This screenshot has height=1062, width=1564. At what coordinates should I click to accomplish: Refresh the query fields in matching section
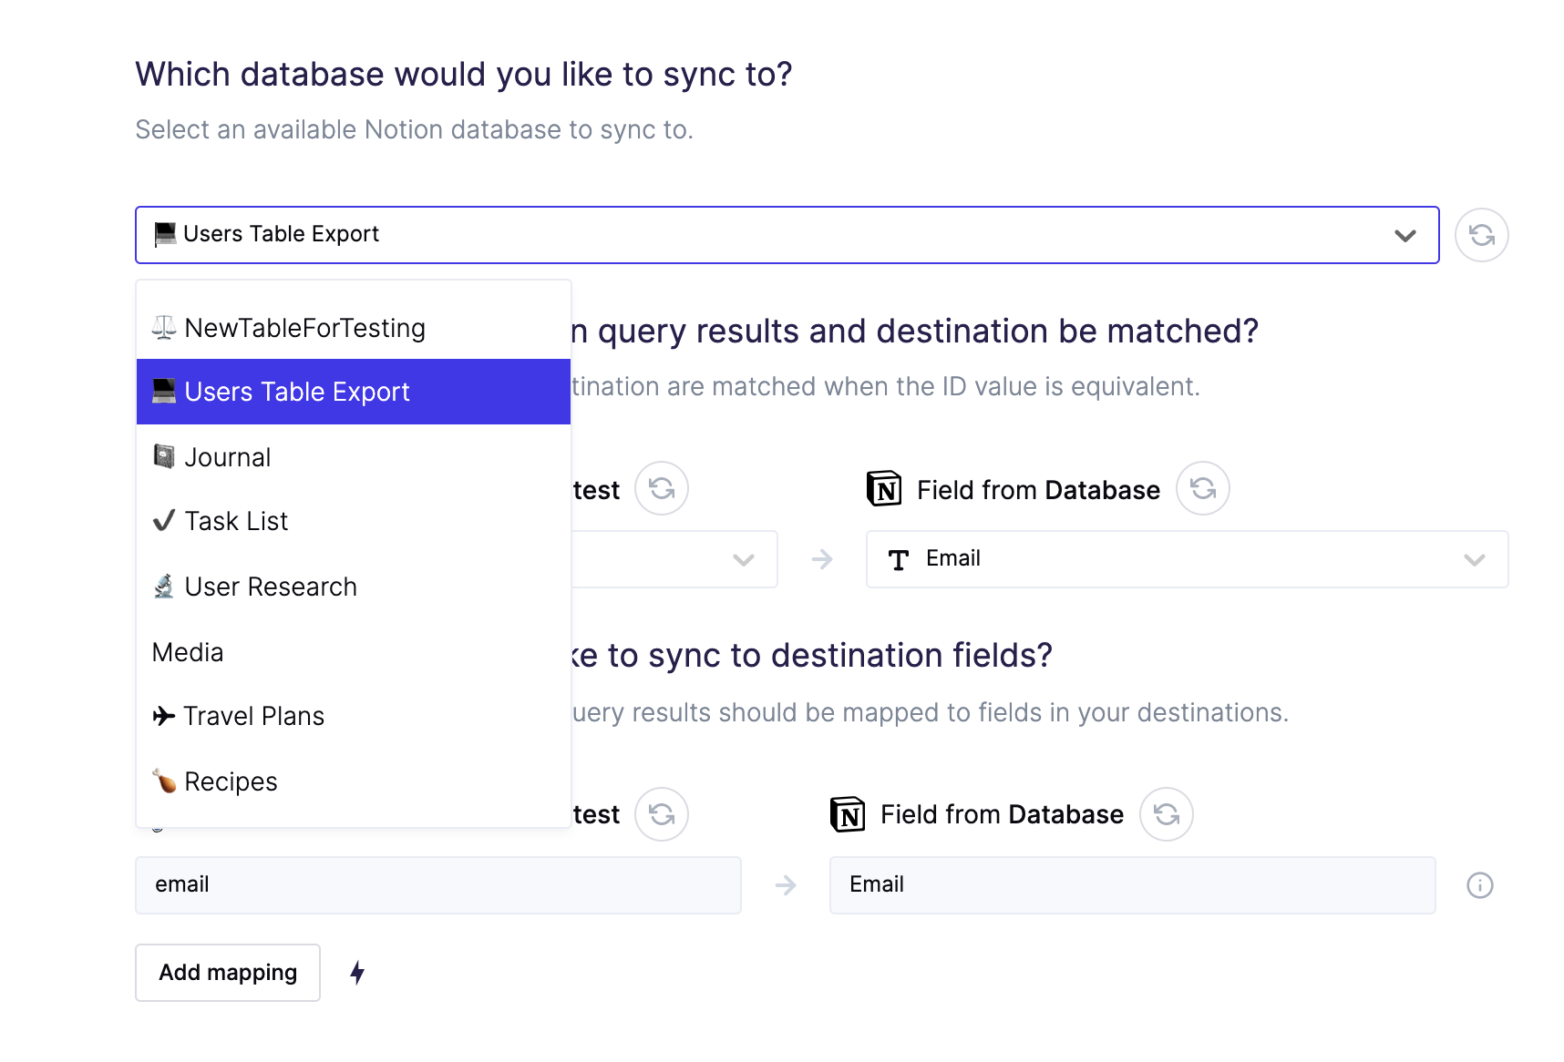(662, 489)
